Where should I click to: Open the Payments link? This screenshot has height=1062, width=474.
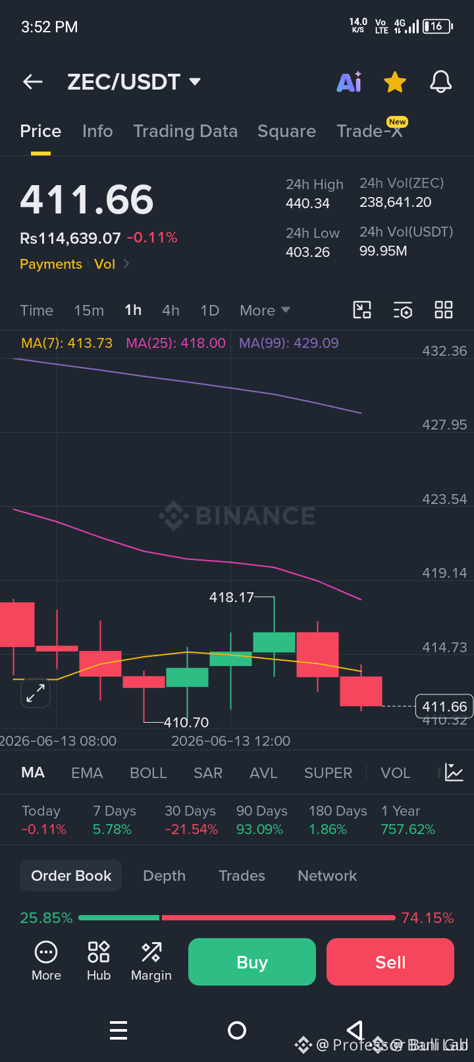click(x=51, y=264)
